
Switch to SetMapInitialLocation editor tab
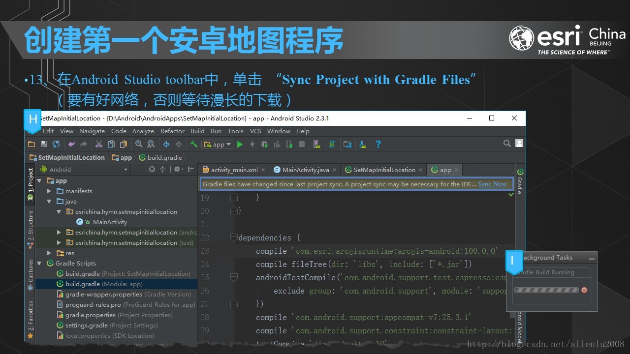pos(383,170)
